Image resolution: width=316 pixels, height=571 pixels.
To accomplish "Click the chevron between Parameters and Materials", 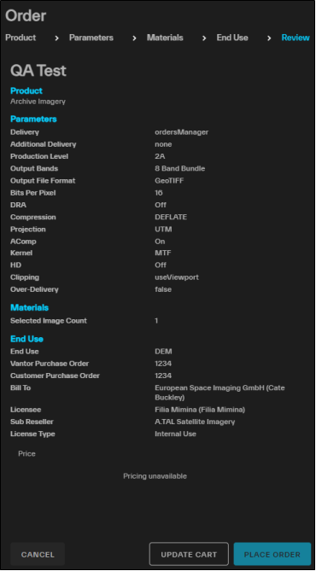I will (x=134, y=38).
